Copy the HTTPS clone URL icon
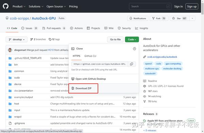The width and height of the screenshot is (204, 133). tap(132, 64)
